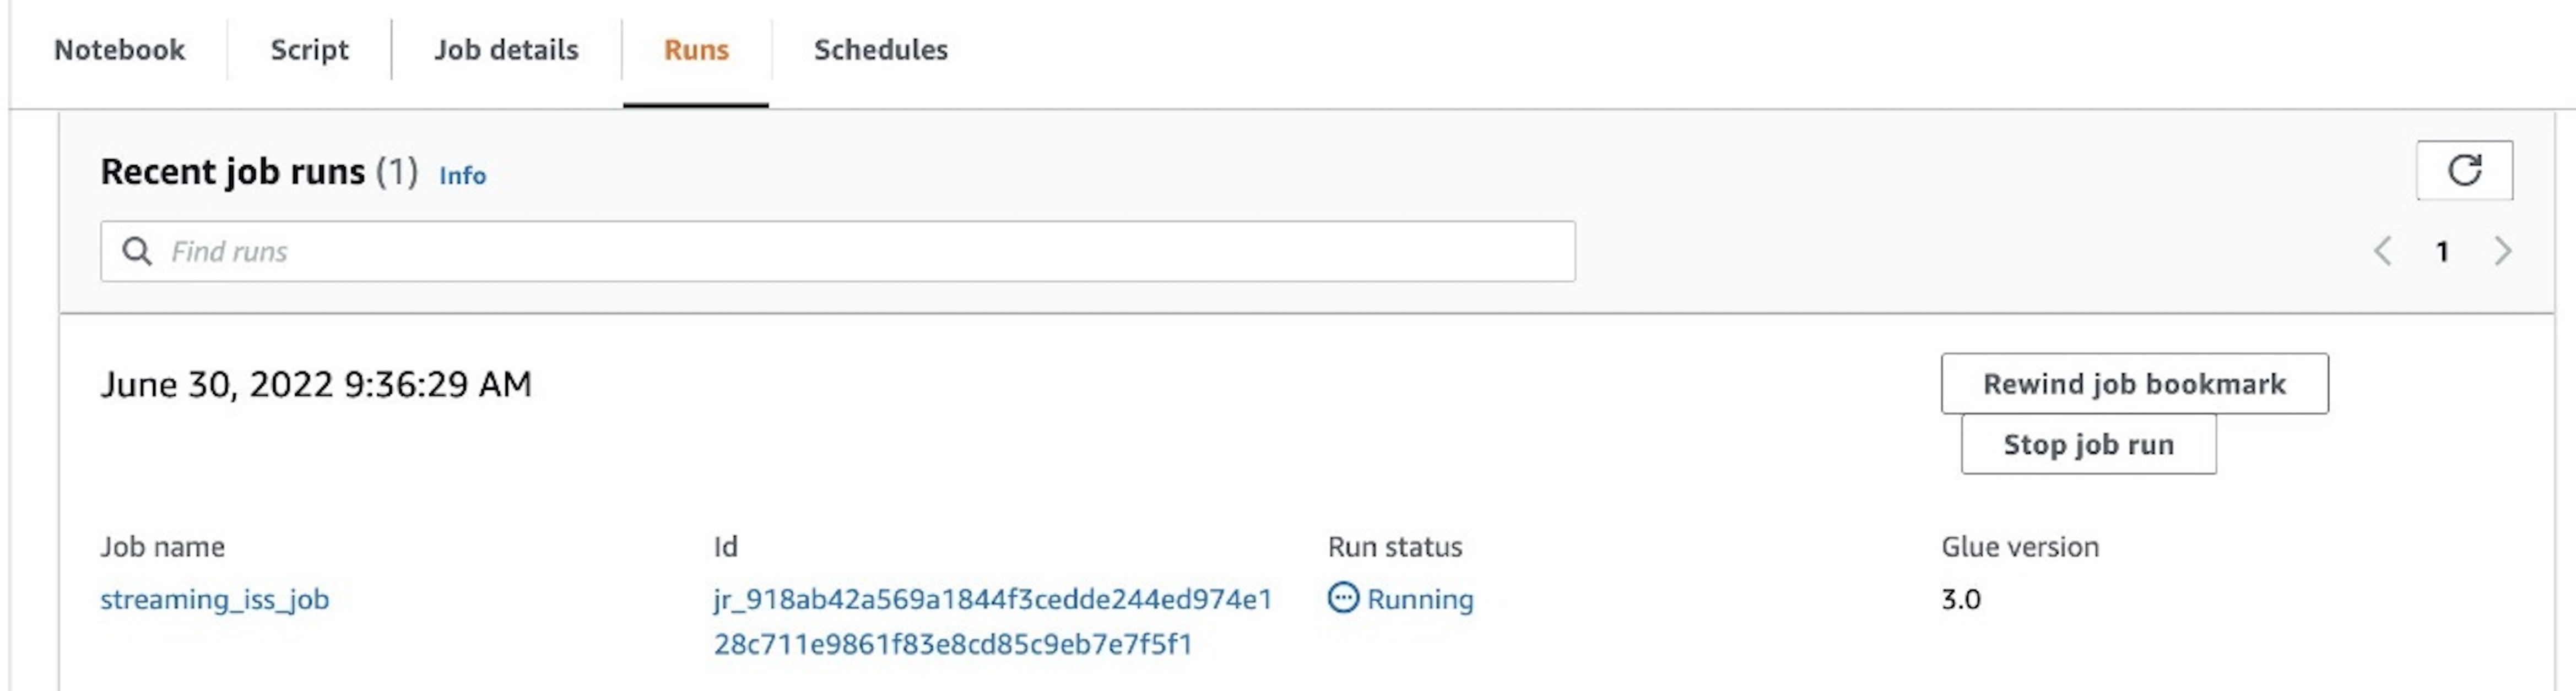Viewport: 2576px width, 691px height.
Task: Open the Info link
Action: coord(462,176)
